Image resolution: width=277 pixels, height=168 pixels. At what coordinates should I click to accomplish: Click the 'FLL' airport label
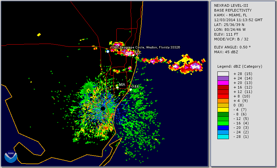[138, 52]
